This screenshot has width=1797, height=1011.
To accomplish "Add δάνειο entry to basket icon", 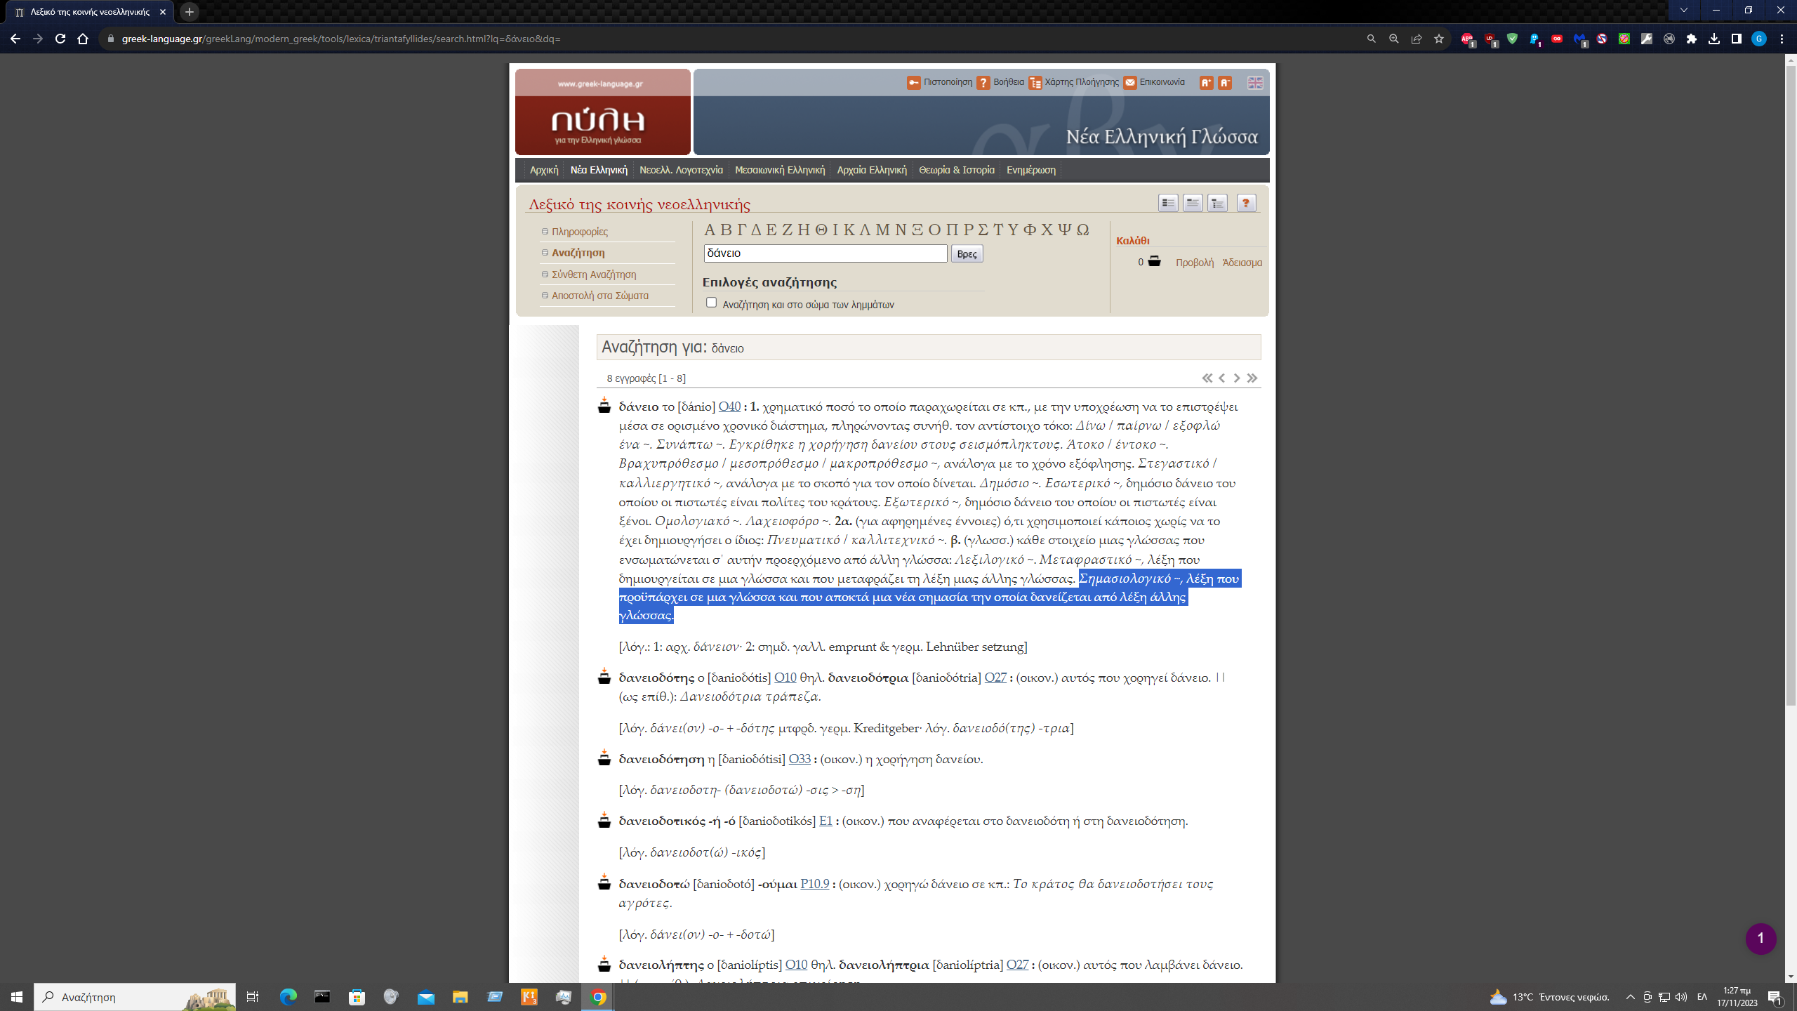I will tap(604, 406).
